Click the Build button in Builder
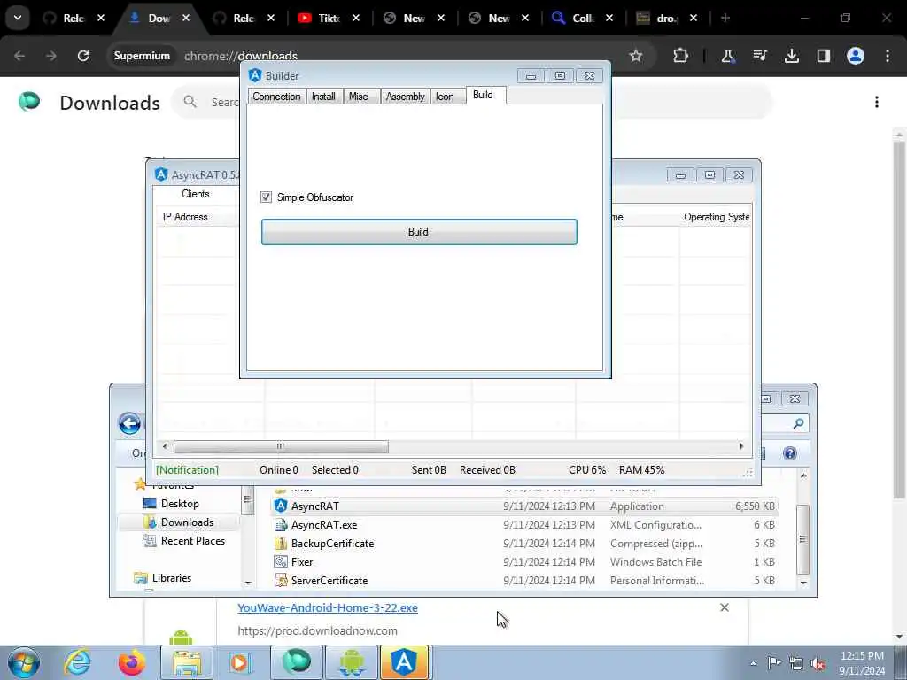This screenshot has height=680, width=907. 419,232
